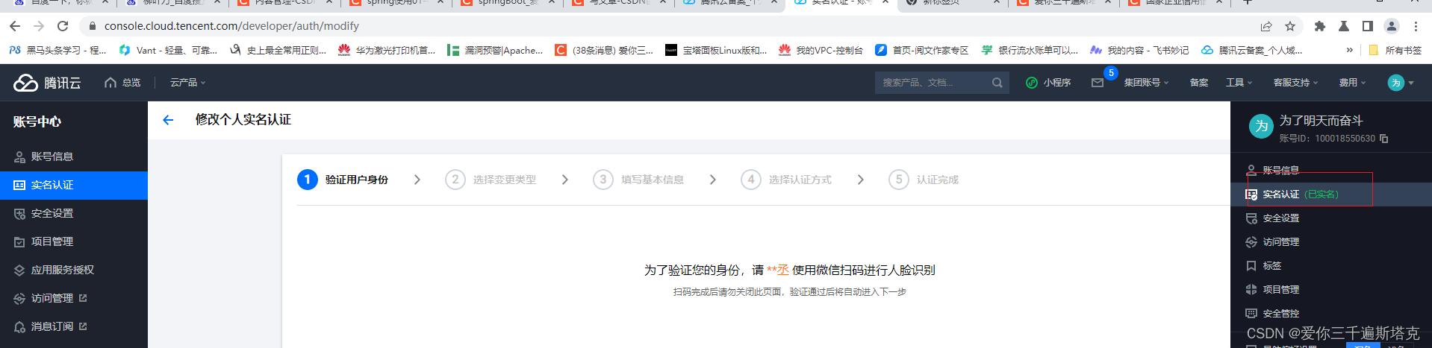
Task: Open 我的内容 - 飞书妙记 bookmark
Action: (x=1139, y=51)
